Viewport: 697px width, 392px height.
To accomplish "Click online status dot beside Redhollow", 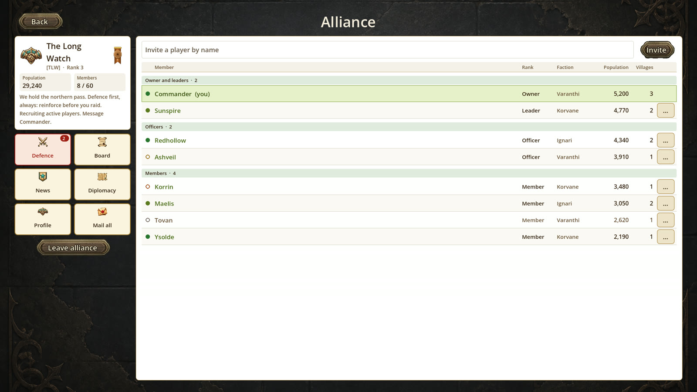I will pos(148,140).
